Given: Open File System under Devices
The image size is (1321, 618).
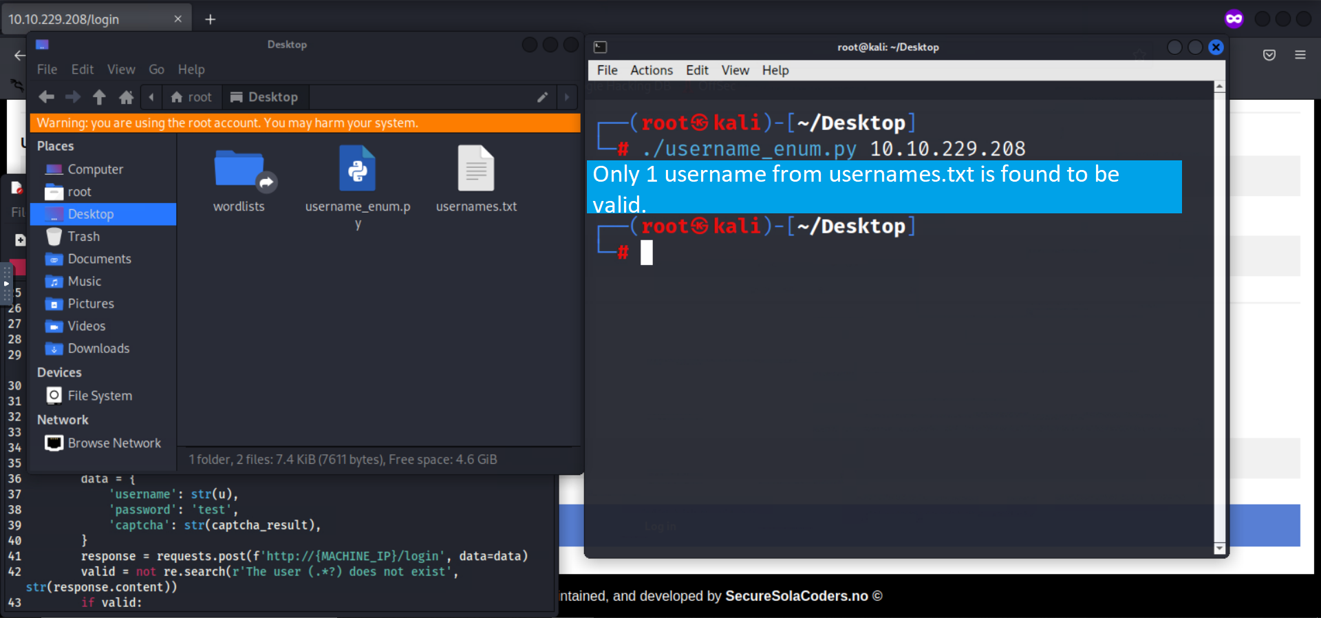Looking at the screenshot, I should pos(99,396).
